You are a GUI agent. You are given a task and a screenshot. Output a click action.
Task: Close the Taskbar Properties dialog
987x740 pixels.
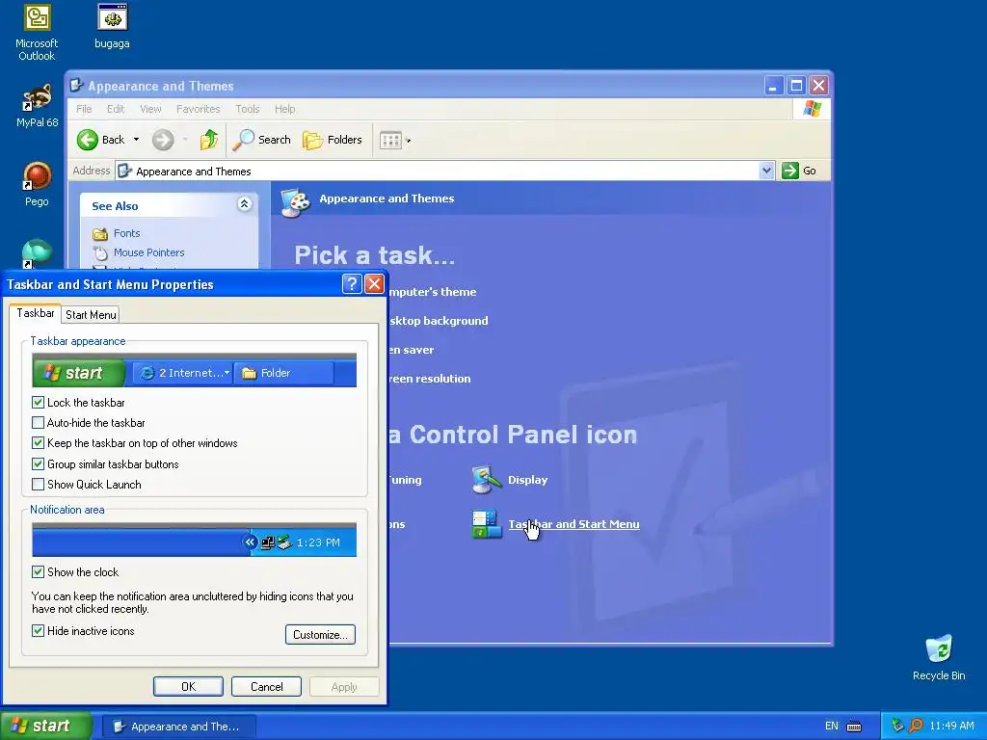coord(375,284)
